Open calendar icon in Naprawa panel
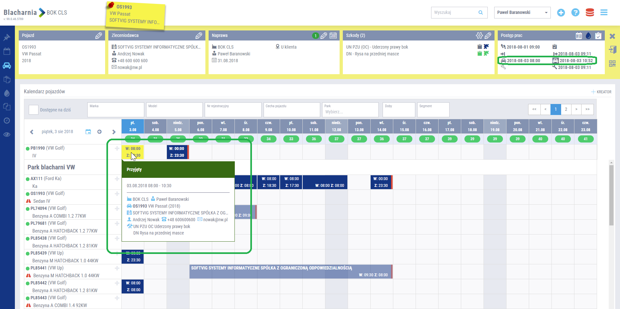This screenshot has width=620, height=309. point(333,36)
